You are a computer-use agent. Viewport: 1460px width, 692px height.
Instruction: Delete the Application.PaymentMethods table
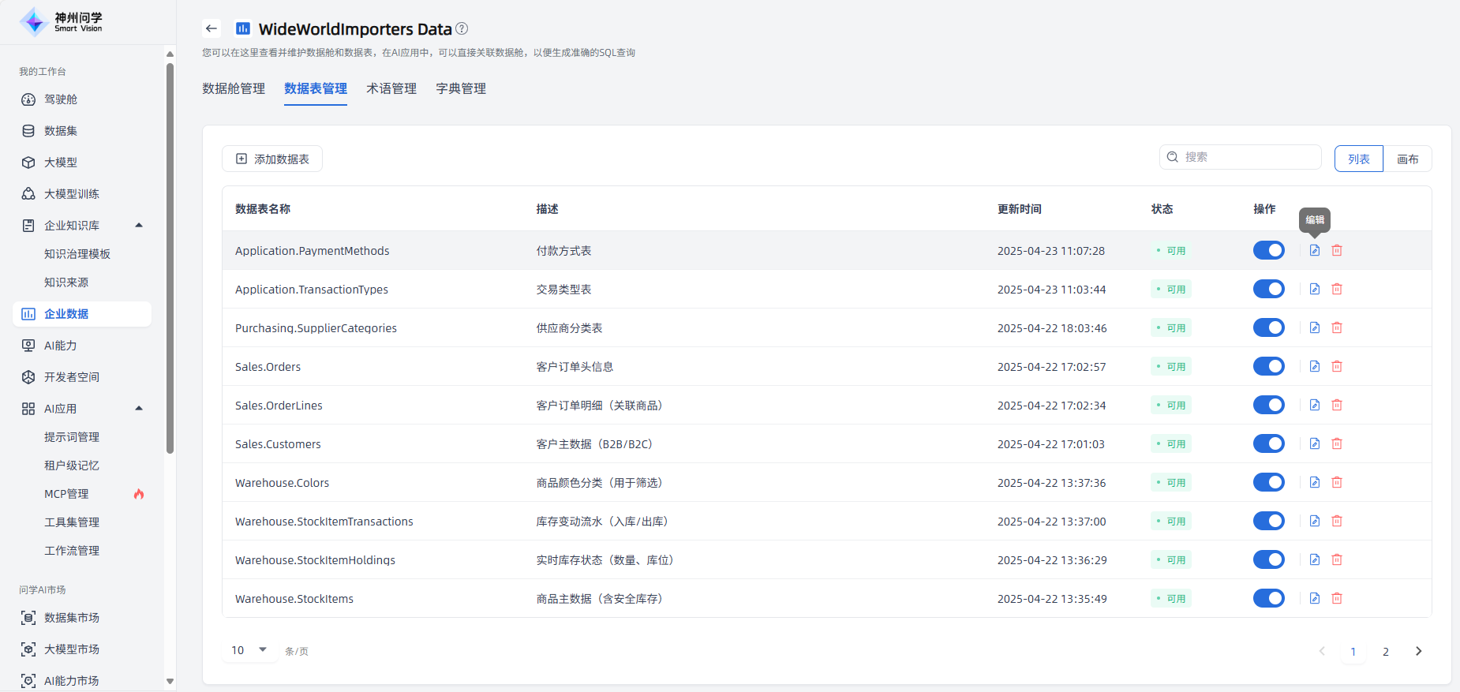click(1337, 250)
